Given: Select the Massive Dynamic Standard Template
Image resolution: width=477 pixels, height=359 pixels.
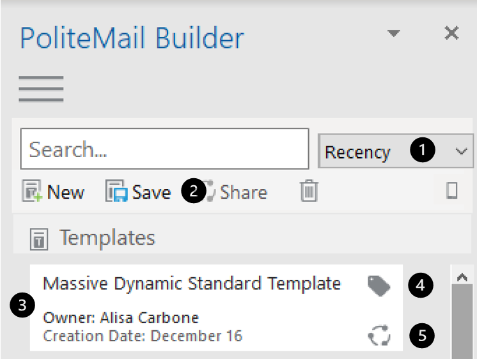Looking at the screenshot, I should pyautogui.click(x=192, y=284).
